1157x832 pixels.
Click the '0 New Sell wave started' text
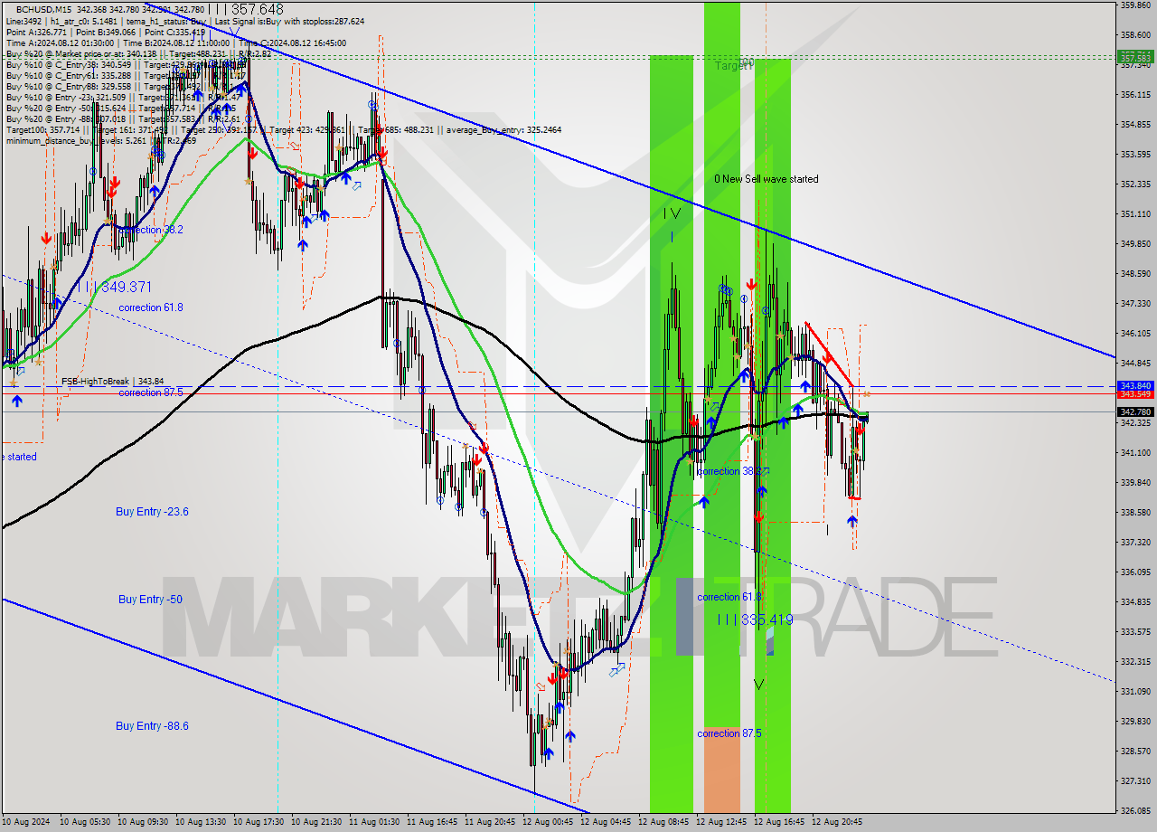click(767, 179)
